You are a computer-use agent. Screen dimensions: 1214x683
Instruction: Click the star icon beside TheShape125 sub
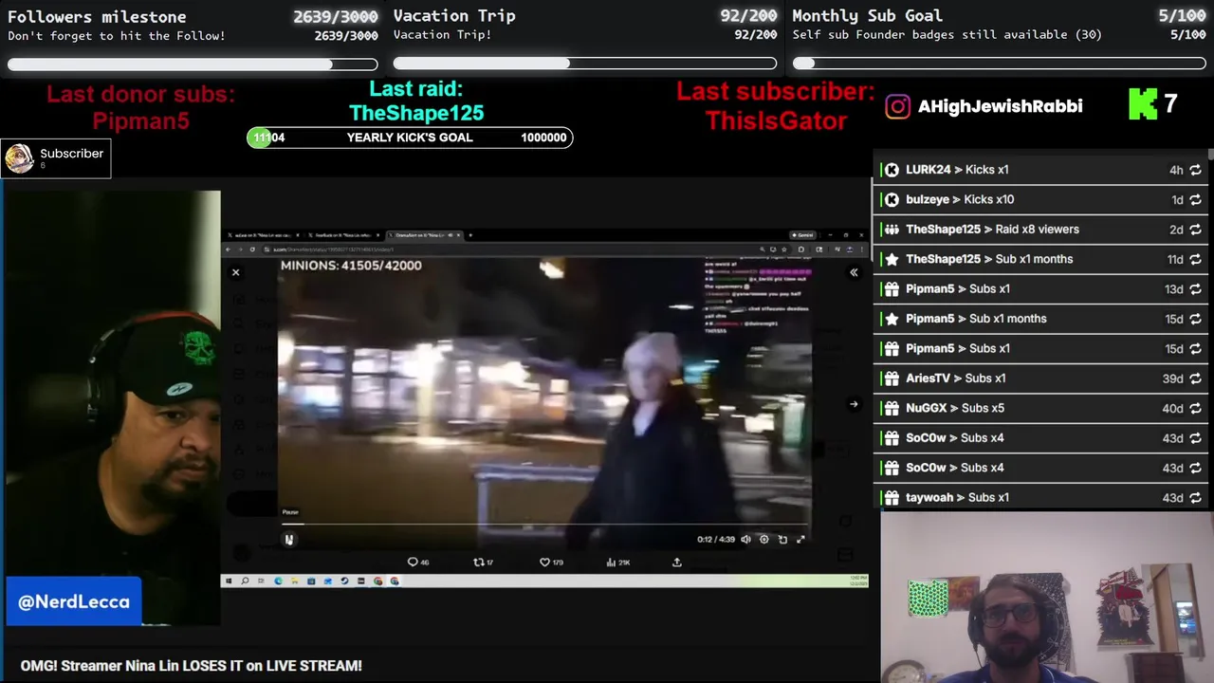892,259
